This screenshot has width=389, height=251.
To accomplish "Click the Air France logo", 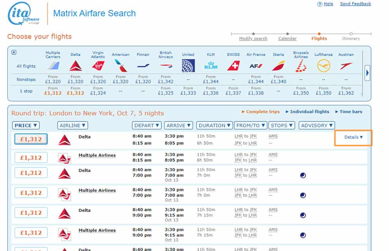I will tap(256, 66).
